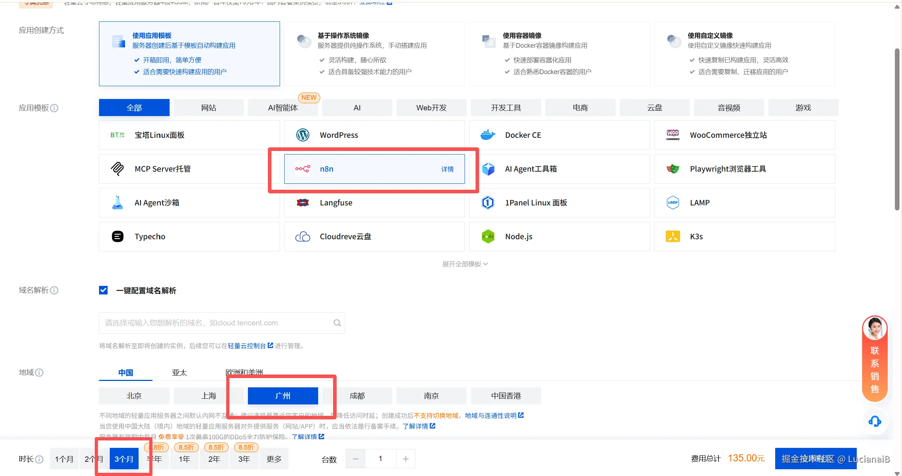
Task: Click the WooCommerce logo icon
Action: (x=673, y=135)
